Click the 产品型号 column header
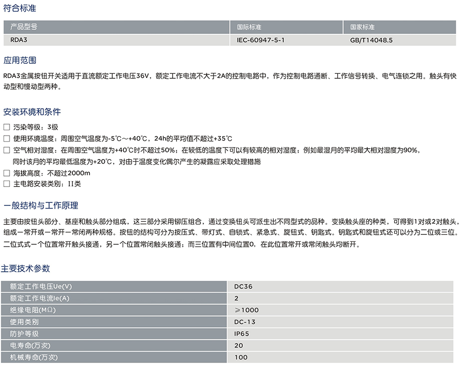This screenshot has height=365, width=459. point(24,27)
